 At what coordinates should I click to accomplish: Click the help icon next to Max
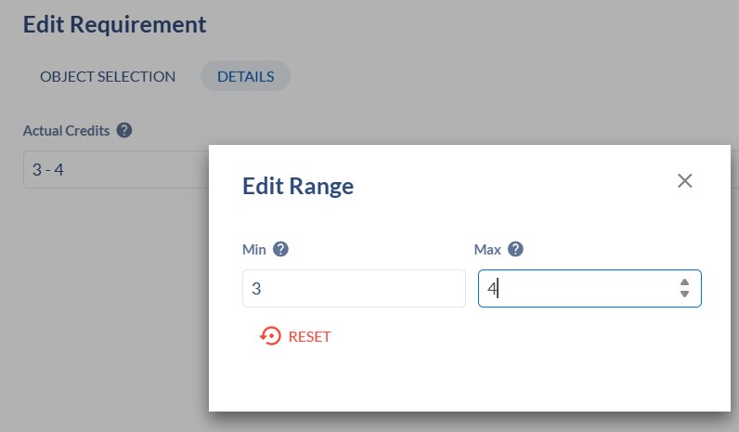click(516, 249)
